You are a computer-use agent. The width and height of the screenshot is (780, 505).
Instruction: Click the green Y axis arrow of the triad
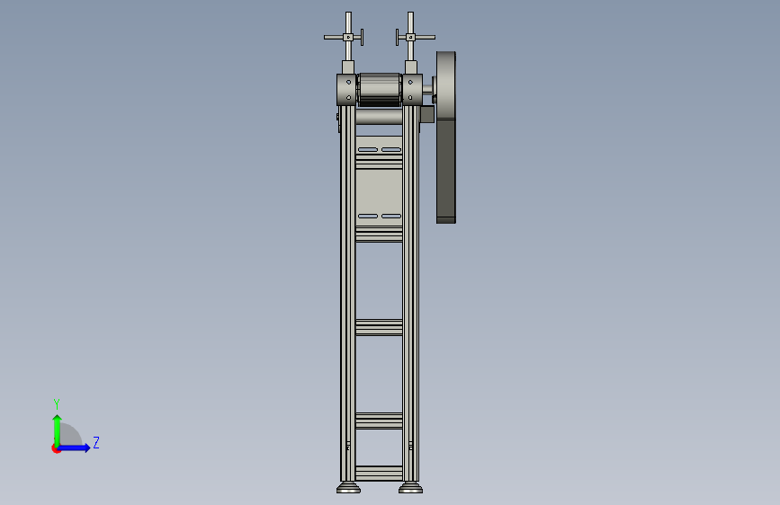pyautogui.click(x=57, y=430)
